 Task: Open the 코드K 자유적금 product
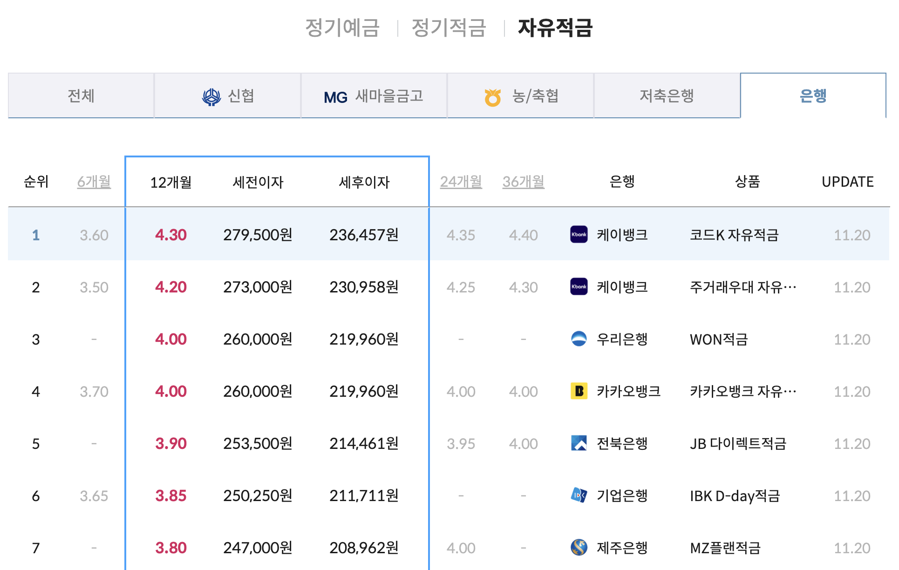734,235
